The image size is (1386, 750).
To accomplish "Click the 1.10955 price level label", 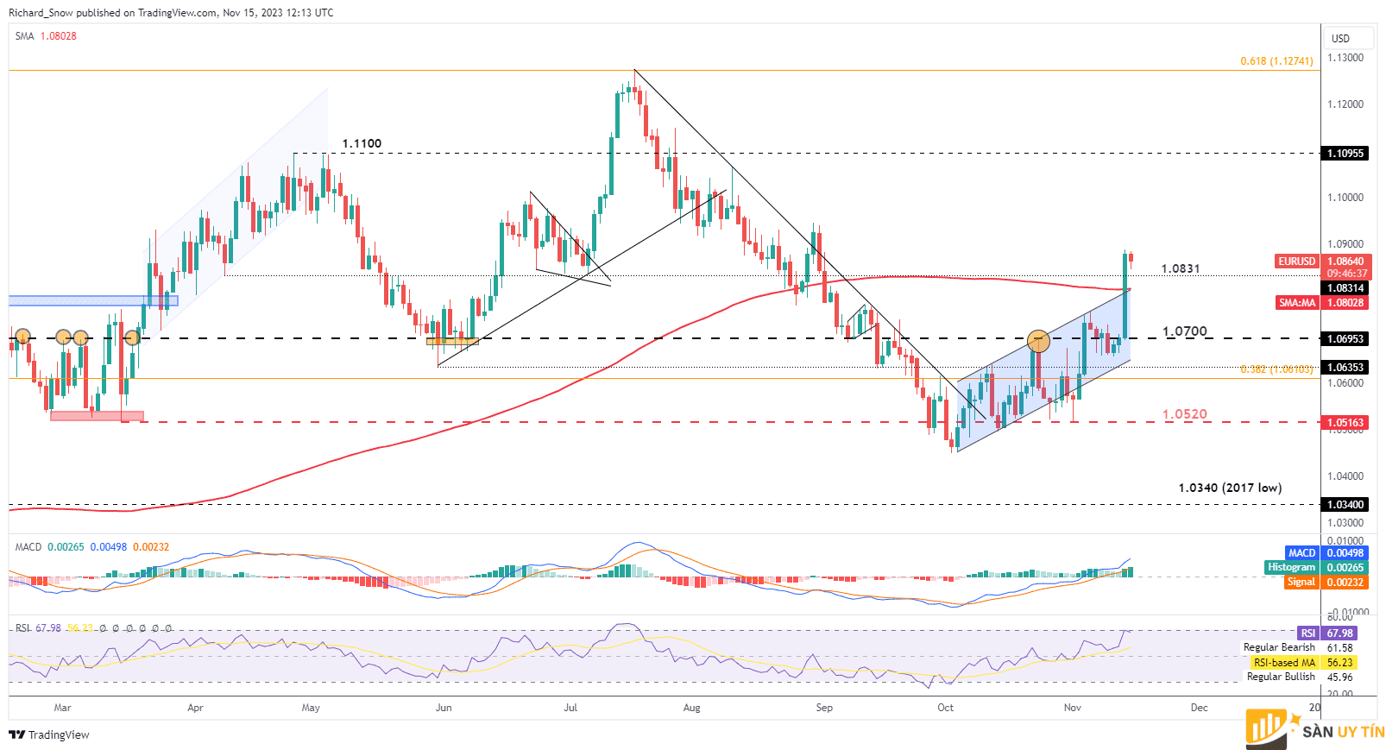I will [x=1345, y=154].
